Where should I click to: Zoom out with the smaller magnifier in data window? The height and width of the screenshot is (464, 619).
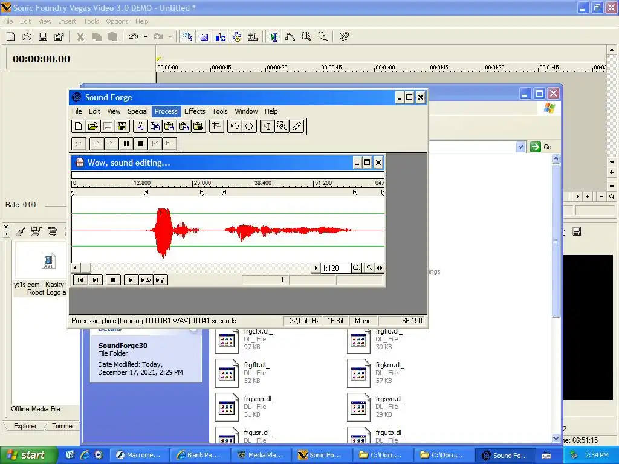[369, 268]
